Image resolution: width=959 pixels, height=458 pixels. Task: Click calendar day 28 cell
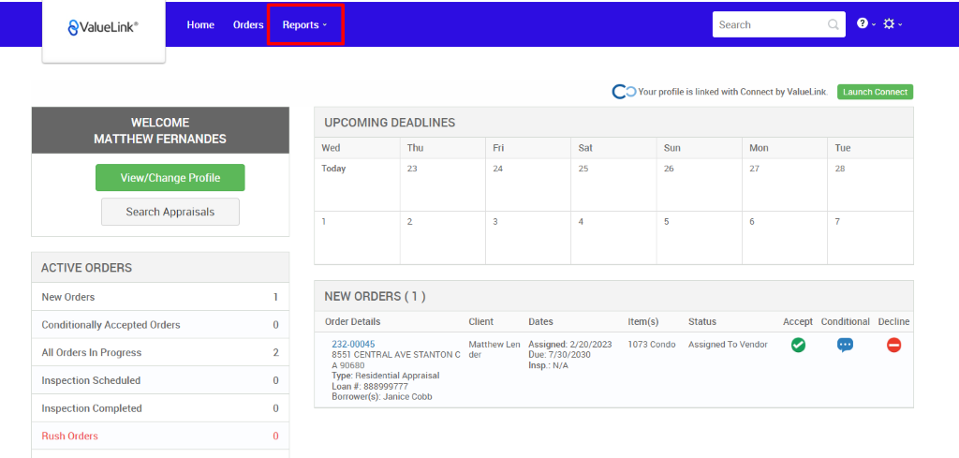click(x=870, y=185)
